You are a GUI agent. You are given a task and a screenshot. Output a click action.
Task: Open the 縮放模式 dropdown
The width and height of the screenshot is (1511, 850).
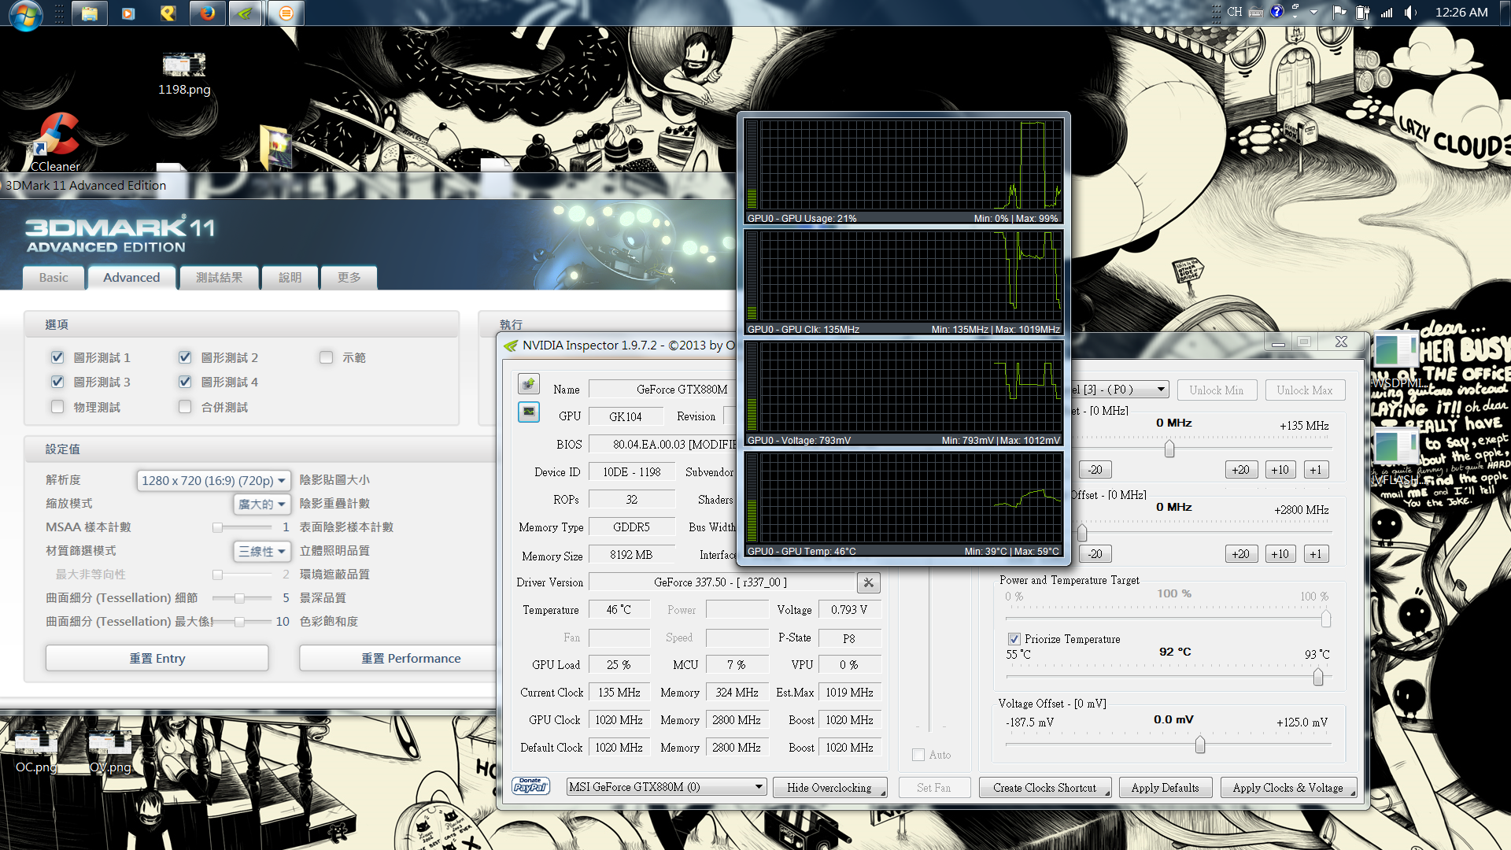262,504
